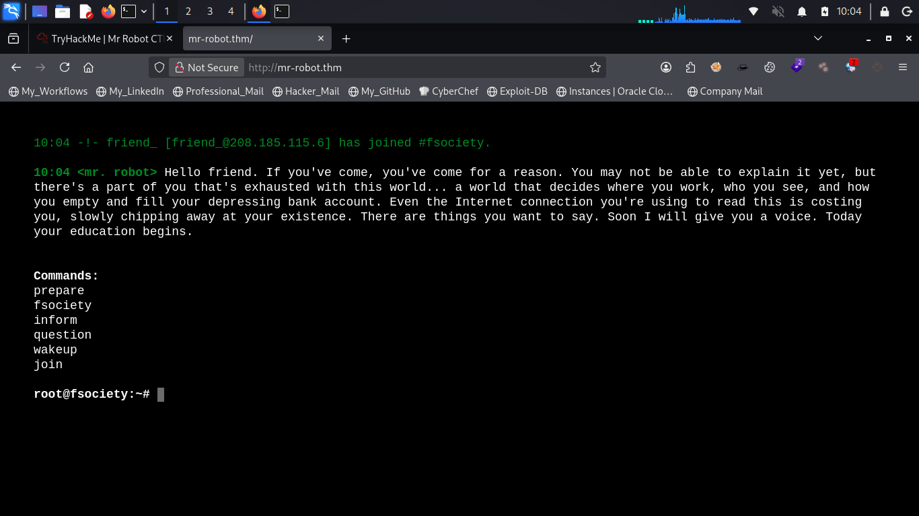Expand the list all tabs chevron
Screen dimensions: 919x516
pyautogui.click(x=818, y=38)
